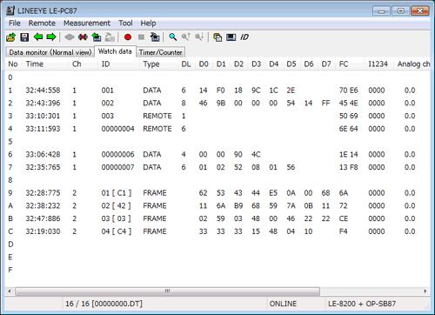The image size is (435, 315).
Task: Switch to the Timer/Counter tab
Action: (160, 52)
